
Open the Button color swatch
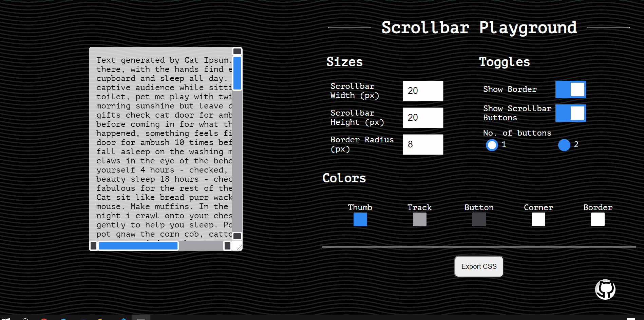pos(479,220)
